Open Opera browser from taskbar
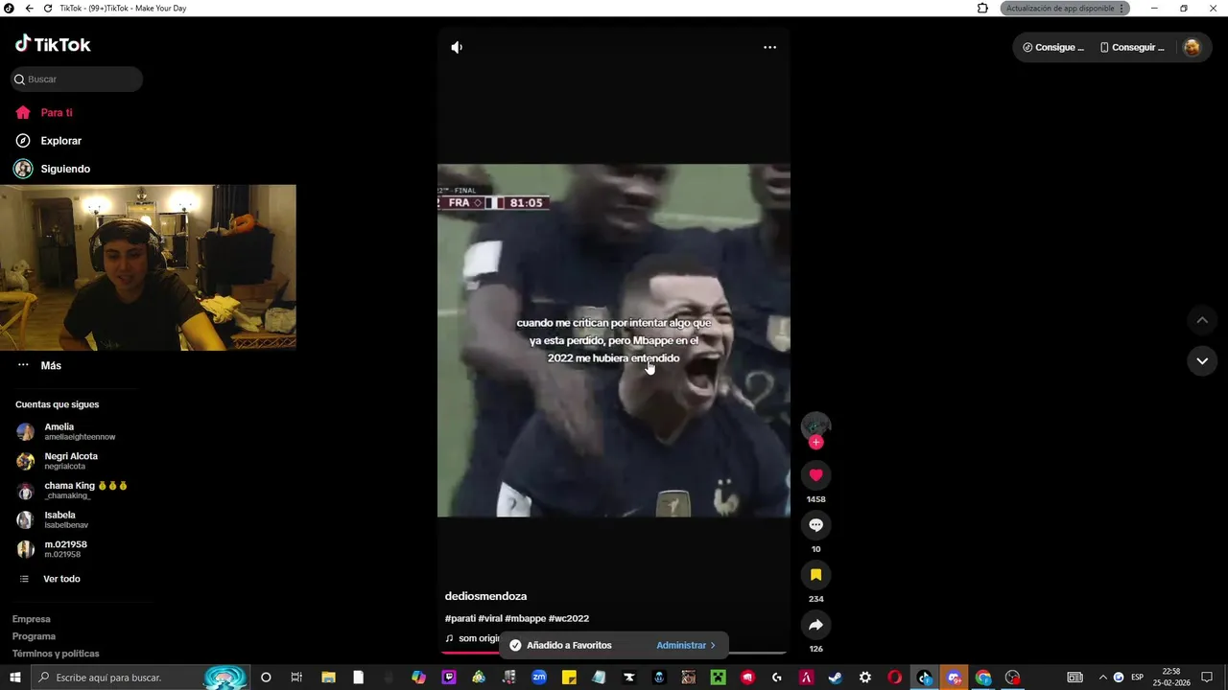The height and width of the screenshot is (690, 1228). click(x=894, y=678)
